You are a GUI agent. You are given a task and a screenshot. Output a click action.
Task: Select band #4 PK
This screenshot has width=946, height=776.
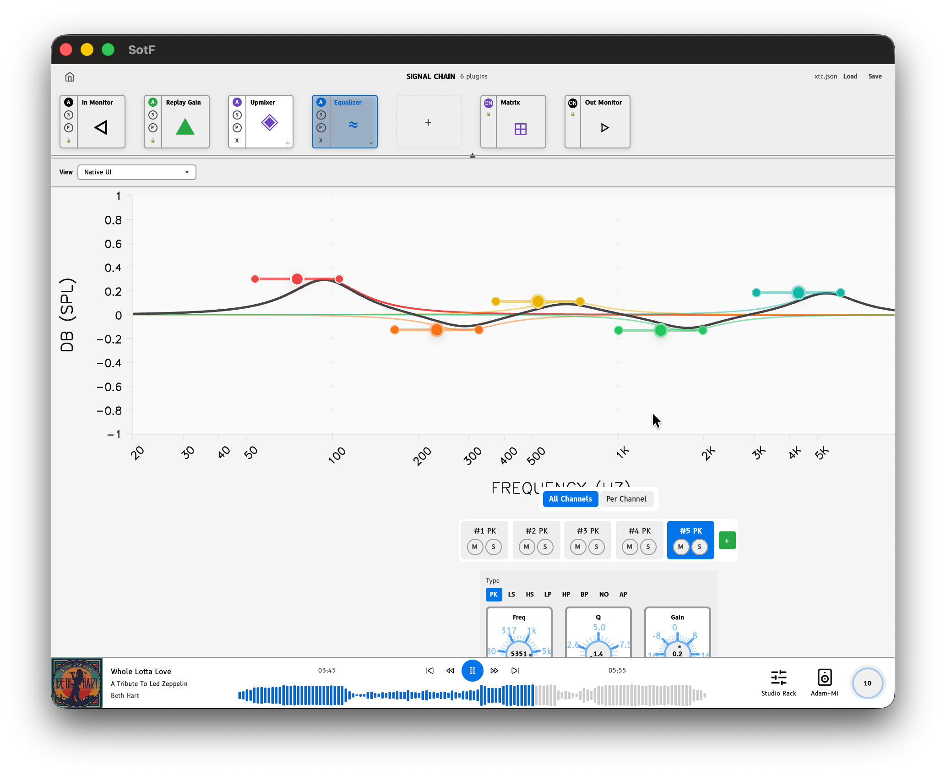pyautogui.click(x=640, y=531)
